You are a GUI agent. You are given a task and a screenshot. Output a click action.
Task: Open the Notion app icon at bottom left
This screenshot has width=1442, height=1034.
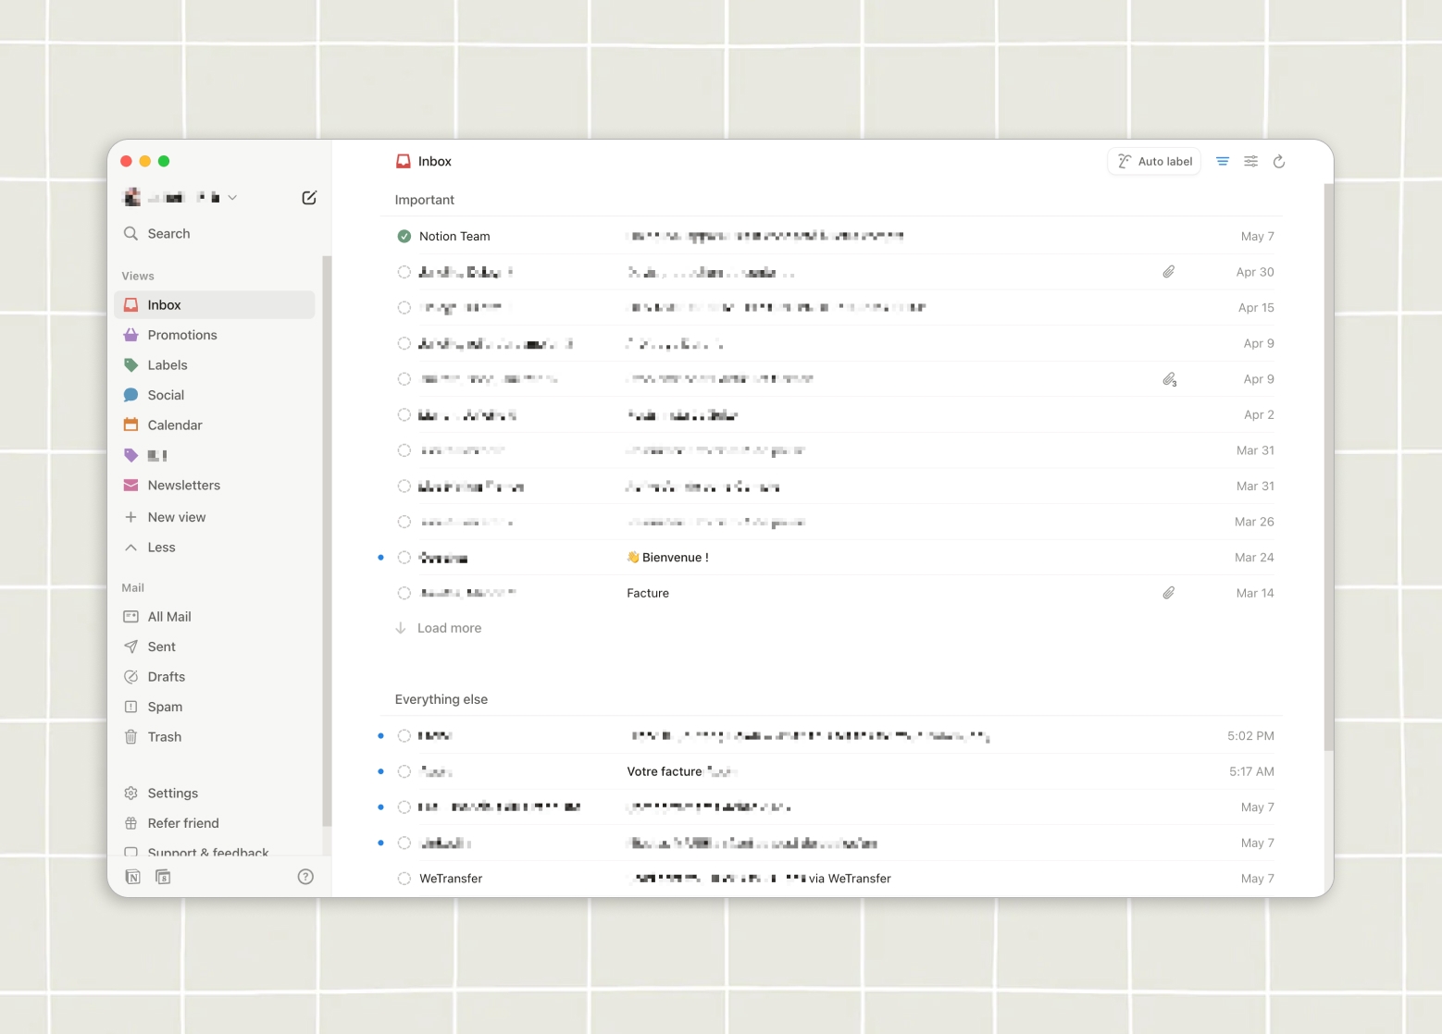click(132, 876)
